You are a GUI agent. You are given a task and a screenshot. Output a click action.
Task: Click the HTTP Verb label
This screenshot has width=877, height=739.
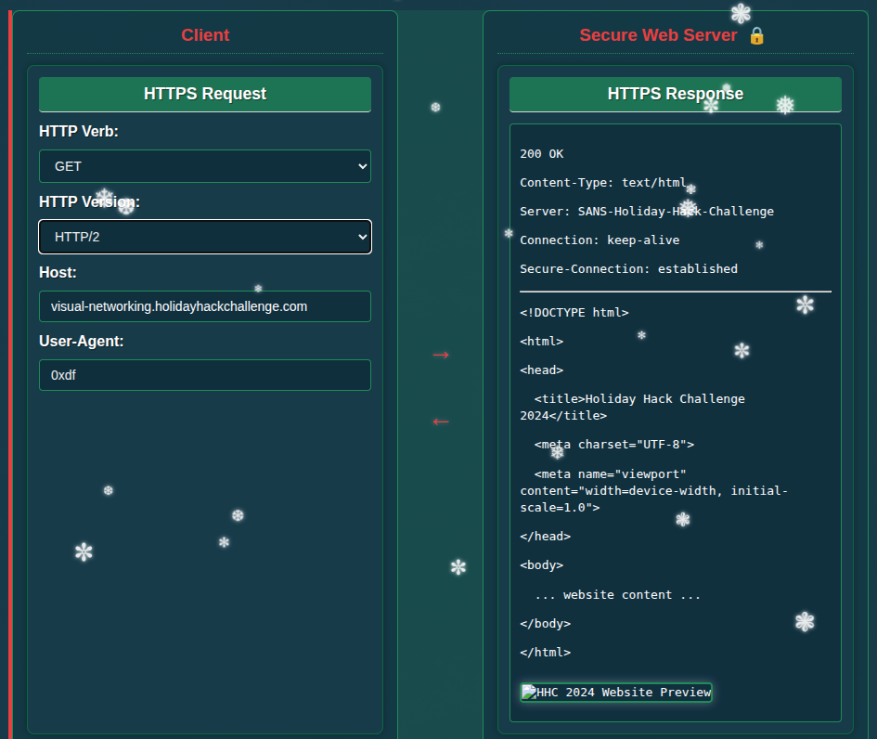pyautogui.click(x=79, y=132)
